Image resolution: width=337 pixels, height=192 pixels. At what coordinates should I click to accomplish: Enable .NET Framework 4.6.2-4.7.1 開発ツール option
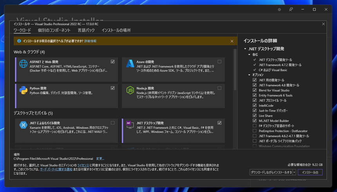[x=255, y=136]
